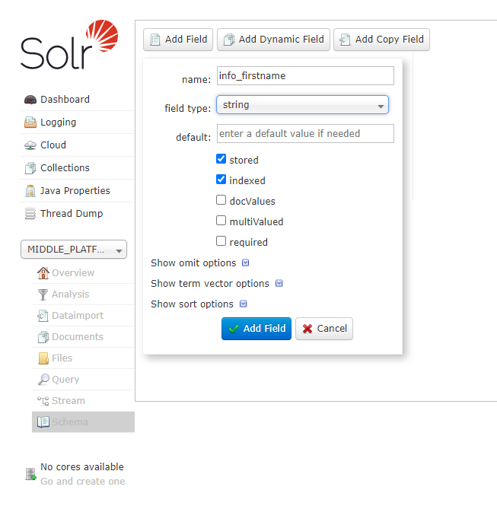Click the Cloud icon in sidebar
497x506 pixels.
click(x=30, y=145)
